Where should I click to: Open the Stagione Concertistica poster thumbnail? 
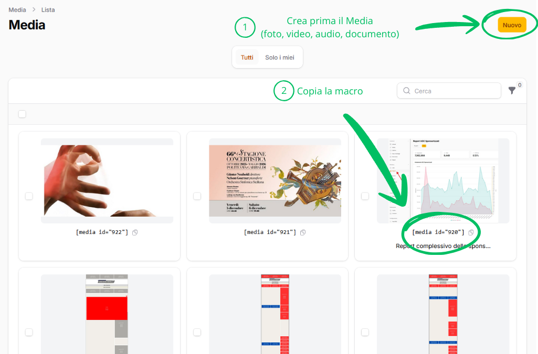coord(275,181)
